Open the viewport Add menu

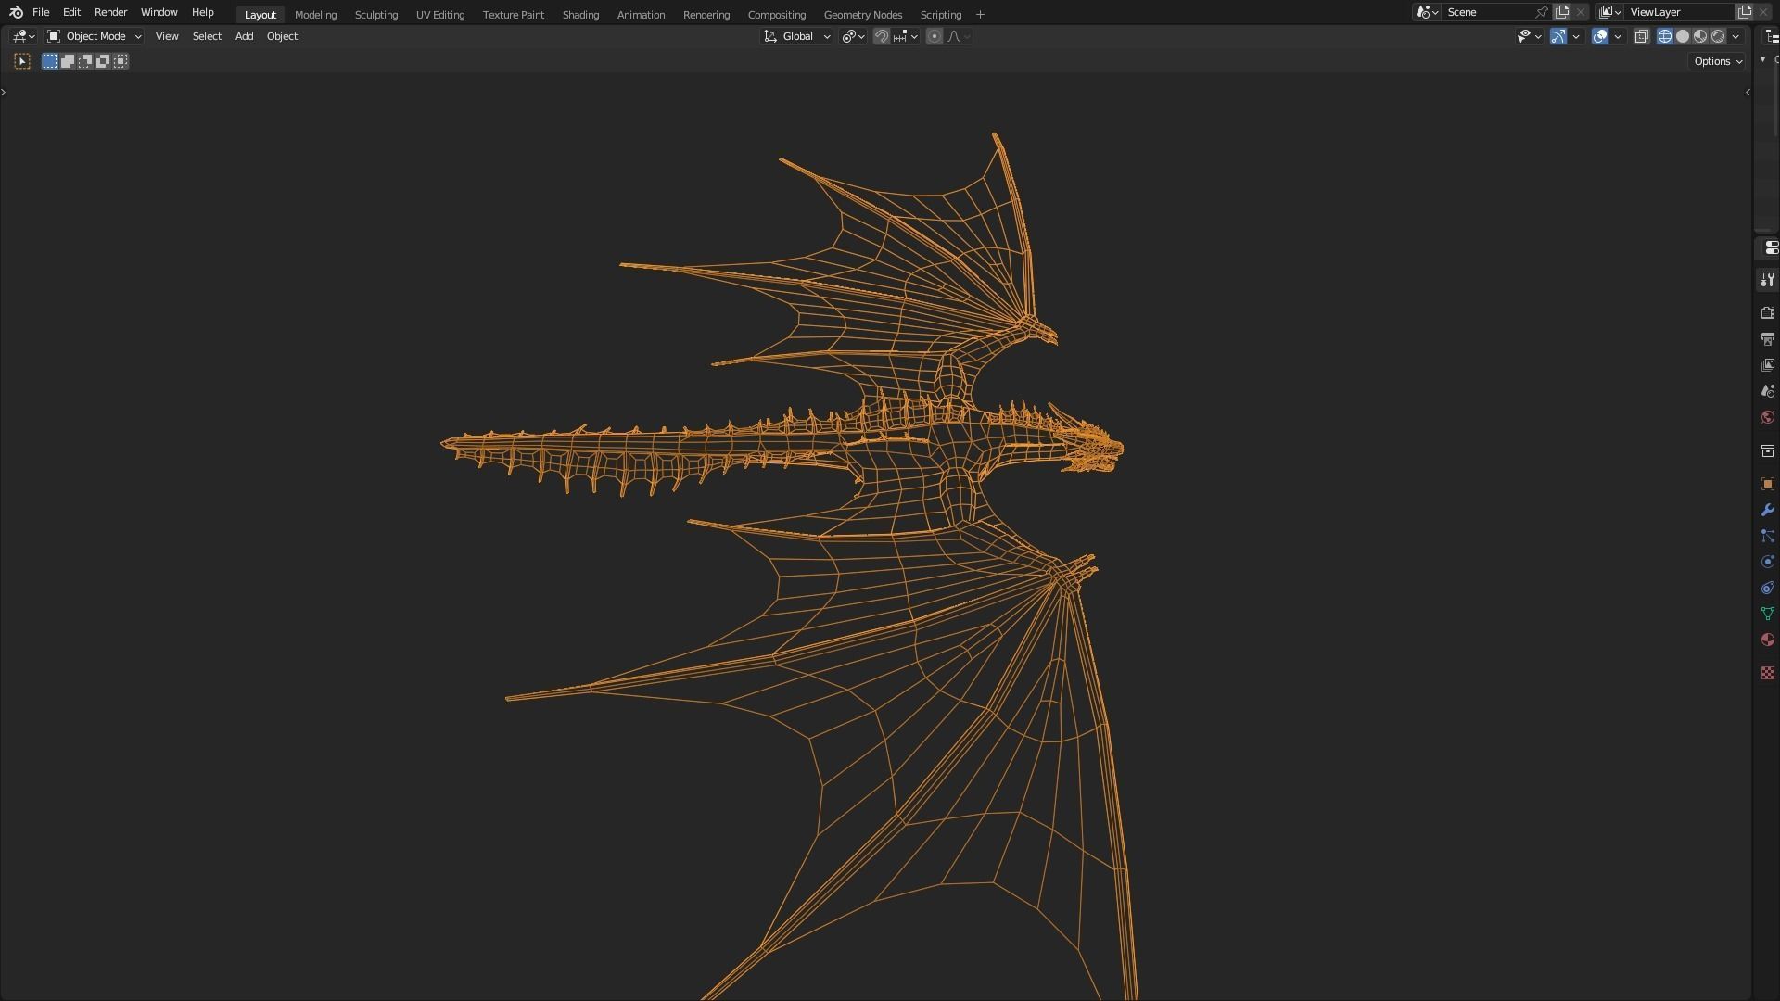244,36
